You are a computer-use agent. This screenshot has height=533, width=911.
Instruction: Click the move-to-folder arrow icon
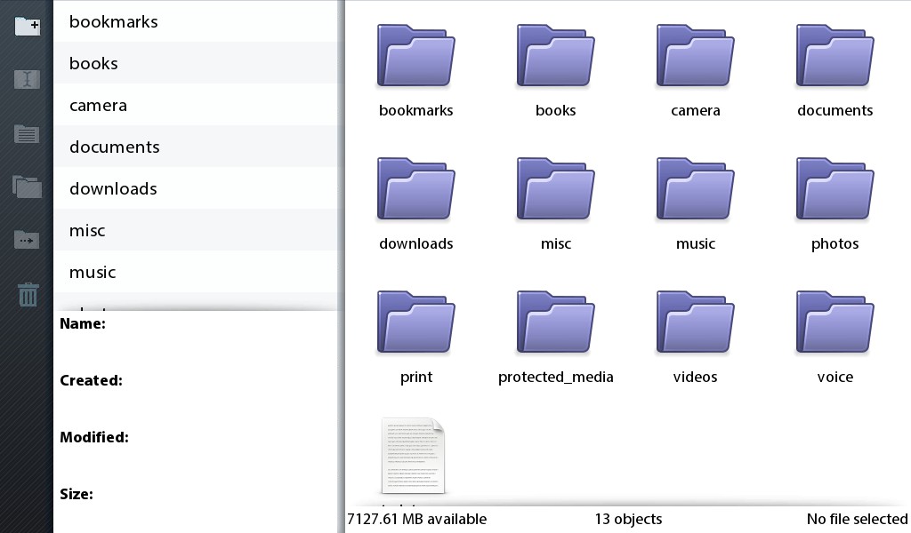[27, 240]
